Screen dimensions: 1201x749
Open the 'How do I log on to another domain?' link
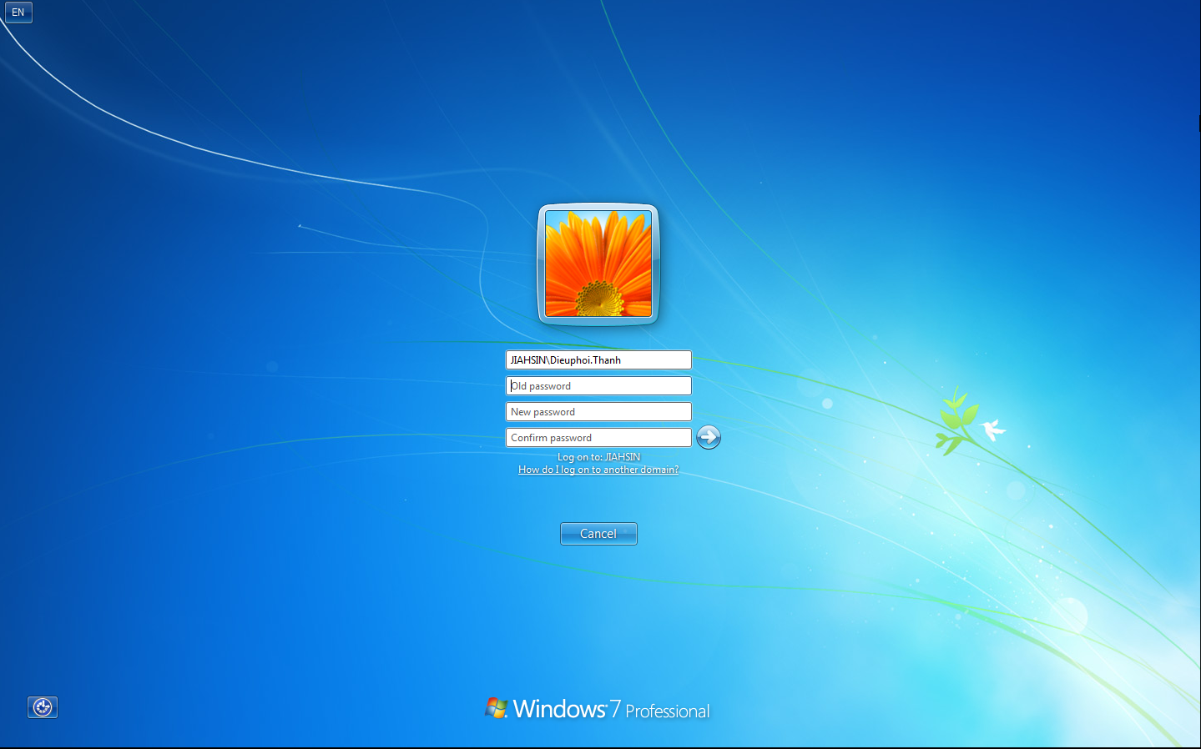point(598,470)
